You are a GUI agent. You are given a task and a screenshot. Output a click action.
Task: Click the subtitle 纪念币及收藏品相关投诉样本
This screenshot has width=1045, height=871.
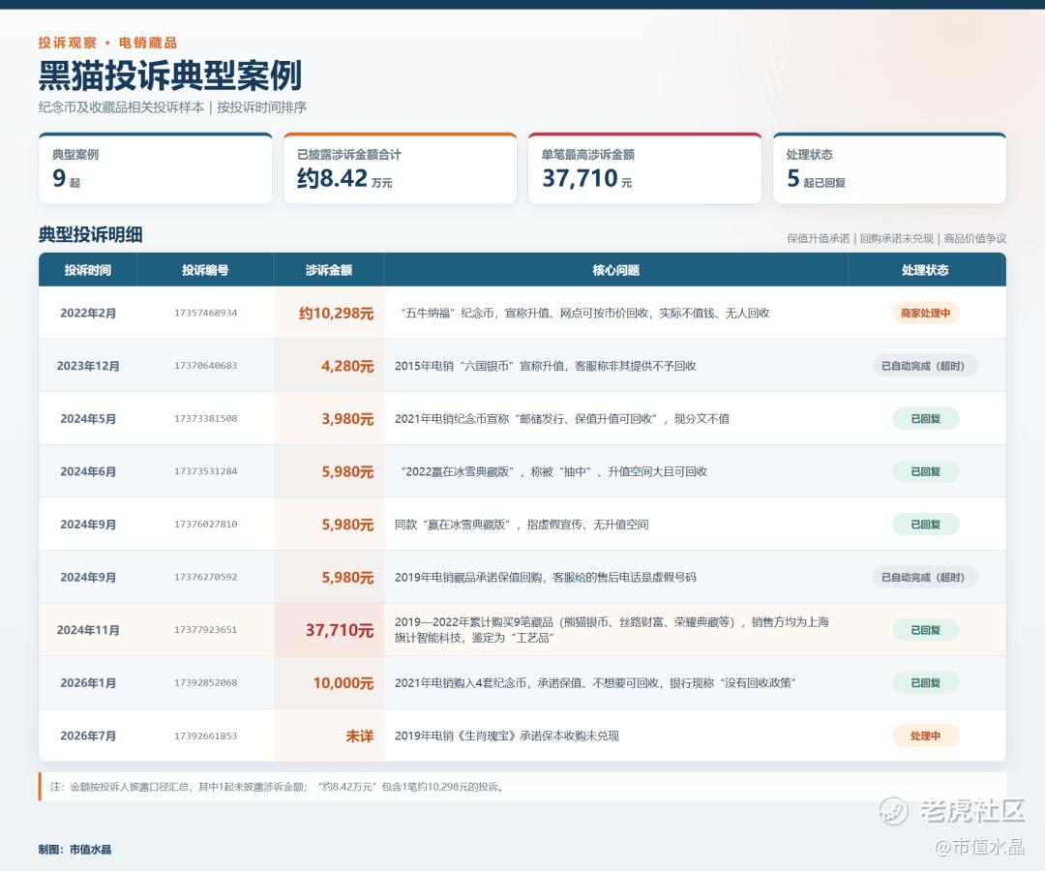click(x=121, y=107)
